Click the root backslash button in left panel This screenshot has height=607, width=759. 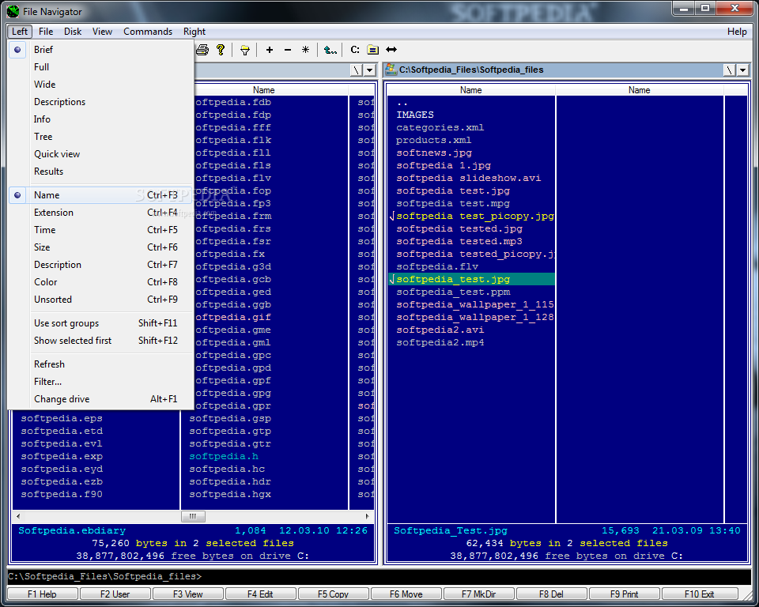(x=357, y=70)
